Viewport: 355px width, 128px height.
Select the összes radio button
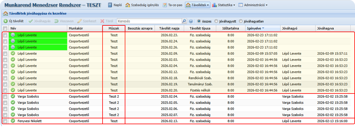199,21
